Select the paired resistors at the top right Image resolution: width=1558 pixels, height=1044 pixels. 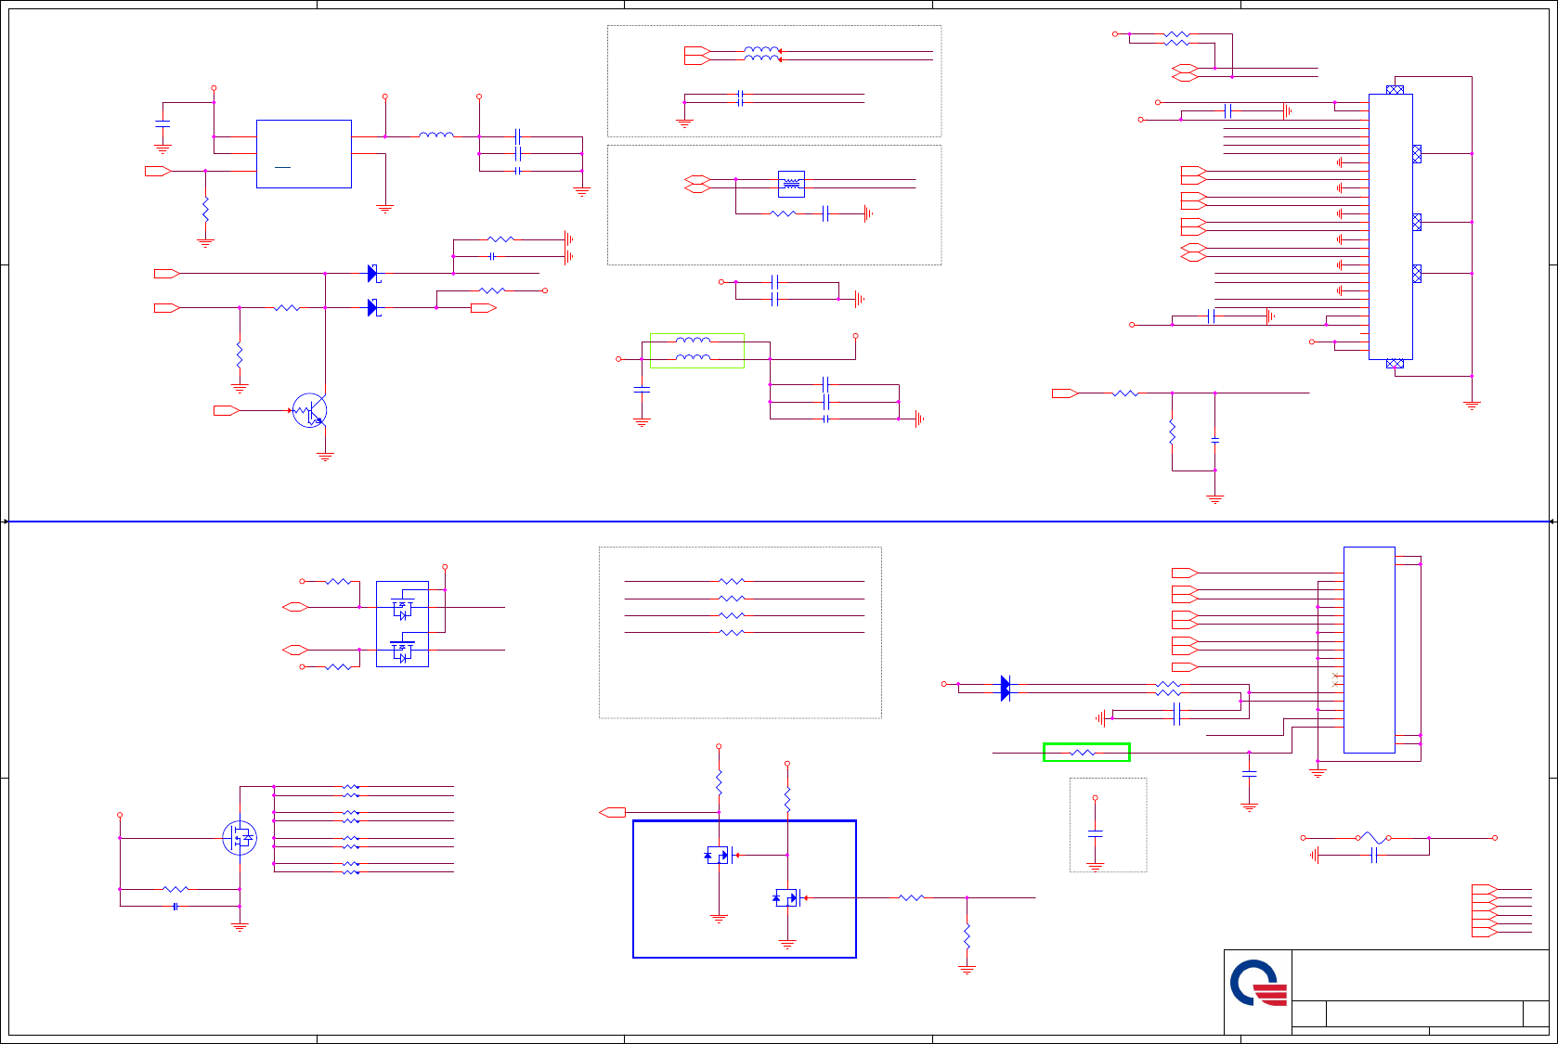1176,38
